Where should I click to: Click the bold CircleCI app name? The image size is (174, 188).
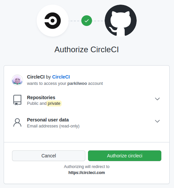point(36,77)
